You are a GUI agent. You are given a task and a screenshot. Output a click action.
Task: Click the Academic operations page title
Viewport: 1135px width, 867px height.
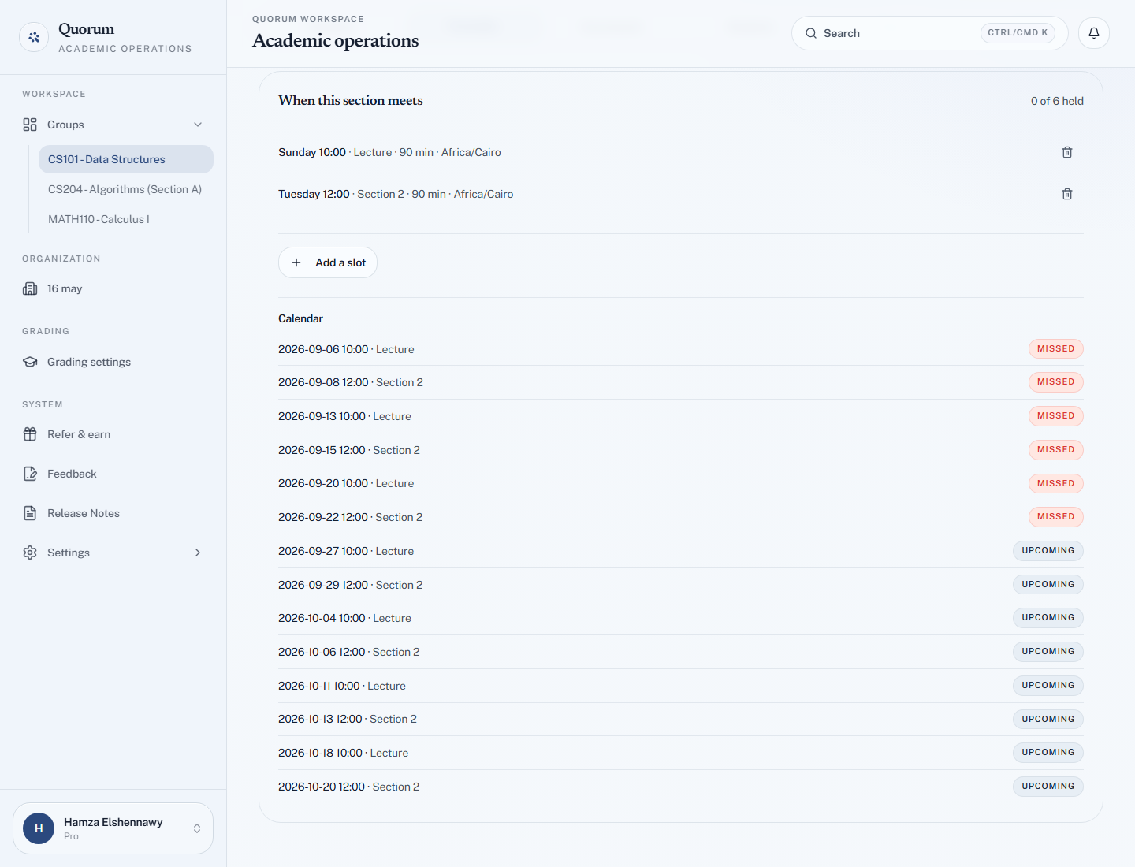pyautogui.click(x=336, y=40)
